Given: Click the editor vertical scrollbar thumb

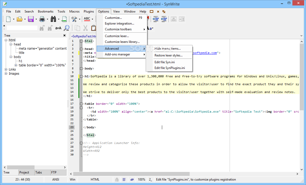Looking at the screenshot, I should point(302,77).
